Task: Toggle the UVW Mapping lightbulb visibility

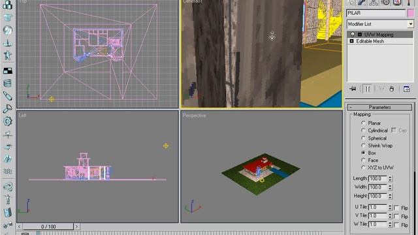Action: click(x=353, y=35)
